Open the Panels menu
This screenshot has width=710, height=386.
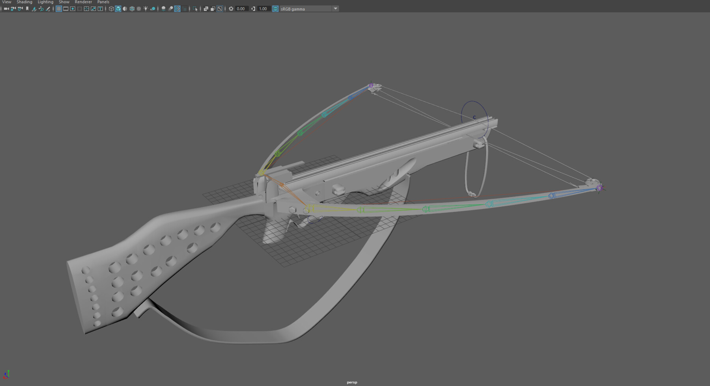103,2
